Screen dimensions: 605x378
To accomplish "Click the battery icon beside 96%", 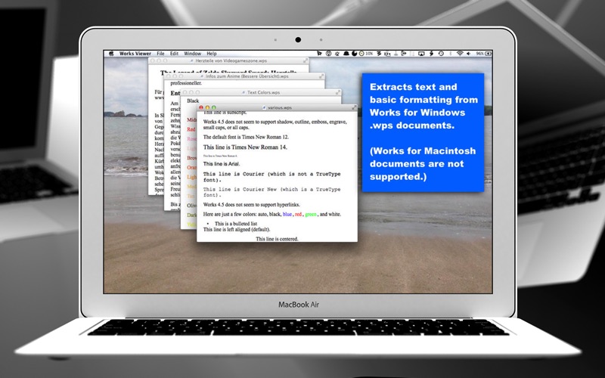I will [489, 54].
